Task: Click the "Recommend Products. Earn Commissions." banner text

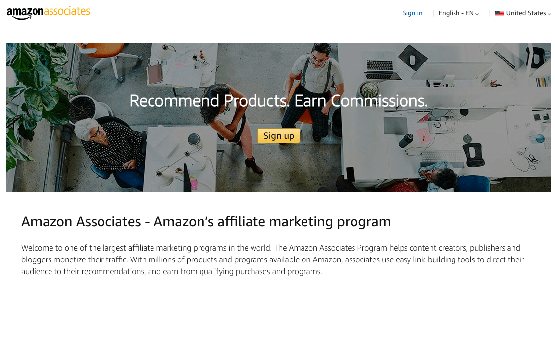Action: 279,101
